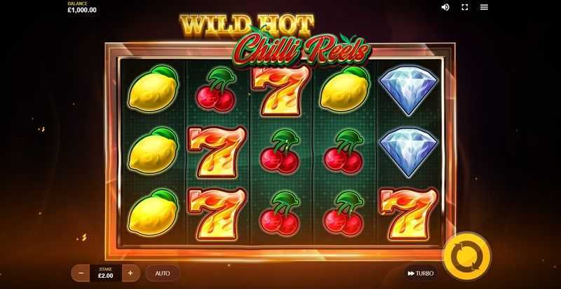Click the flaming 7 at bottom of reel five
The image size is (561, 289).
[x=408, y=213]
